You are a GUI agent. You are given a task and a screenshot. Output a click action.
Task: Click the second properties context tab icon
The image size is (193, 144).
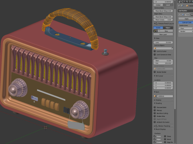[x=187, y=2]
